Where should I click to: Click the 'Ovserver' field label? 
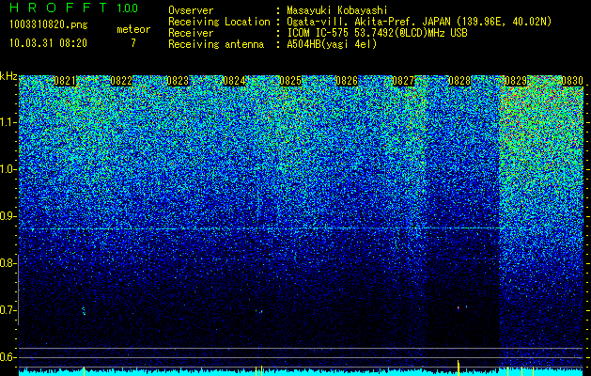(x=191, y=10)
